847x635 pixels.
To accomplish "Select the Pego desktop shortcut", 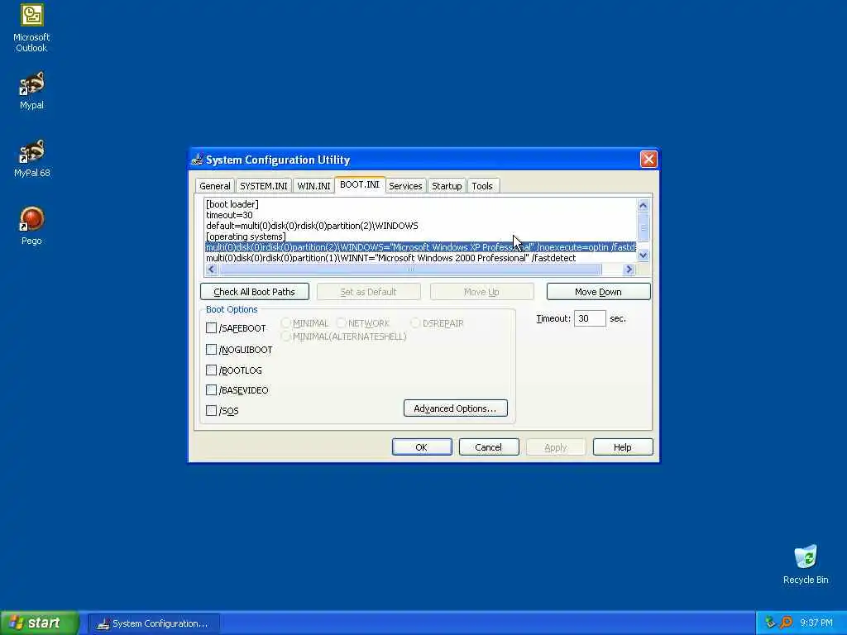I will point(32,226).
